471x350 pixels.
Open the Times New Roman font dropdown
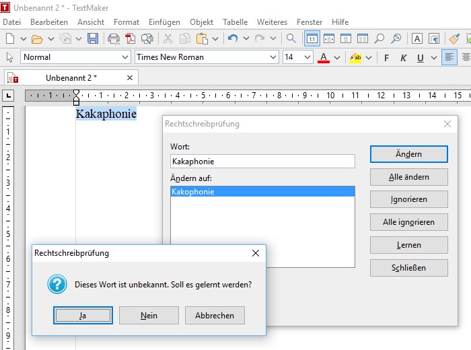273,57
